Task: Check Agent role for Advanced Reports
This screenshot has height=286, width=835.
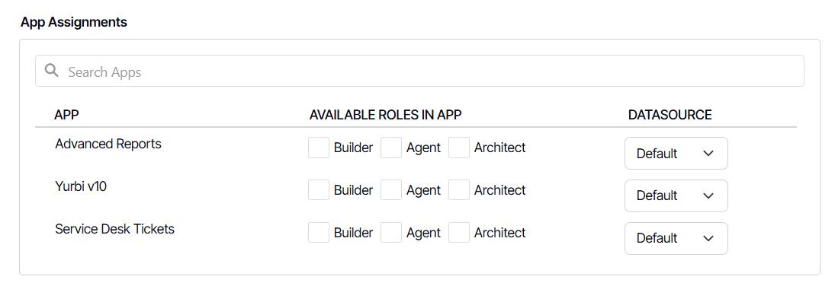Action: (391, 148)
